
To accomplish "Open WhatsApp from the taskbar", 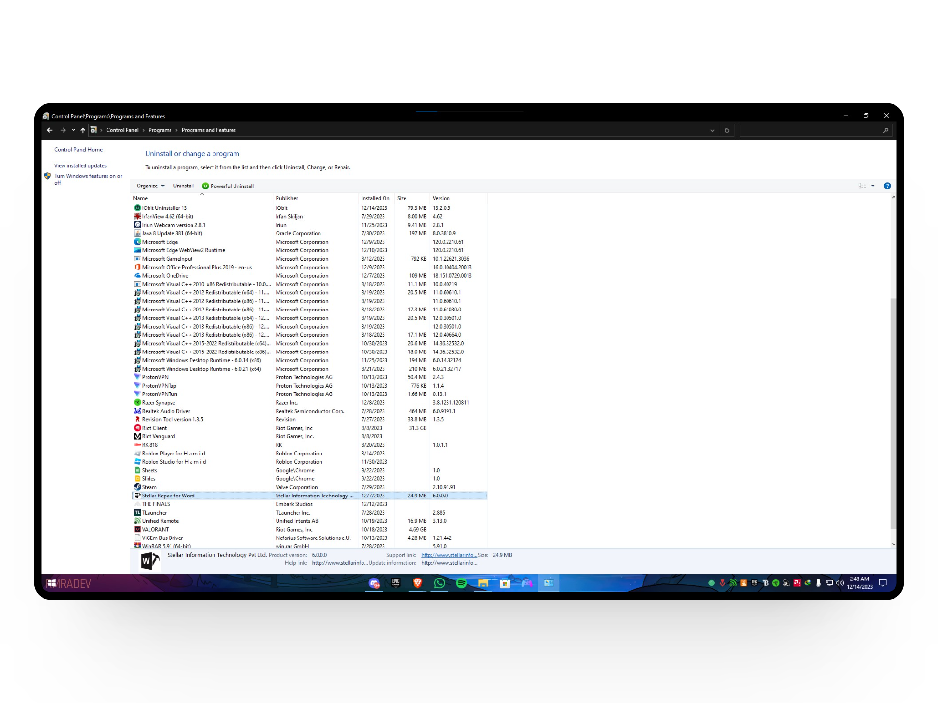I will pos(439,583).
